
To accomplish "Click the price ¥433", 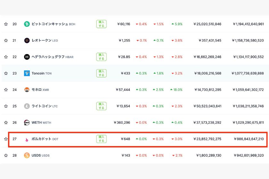I will [x=126, y=73].
